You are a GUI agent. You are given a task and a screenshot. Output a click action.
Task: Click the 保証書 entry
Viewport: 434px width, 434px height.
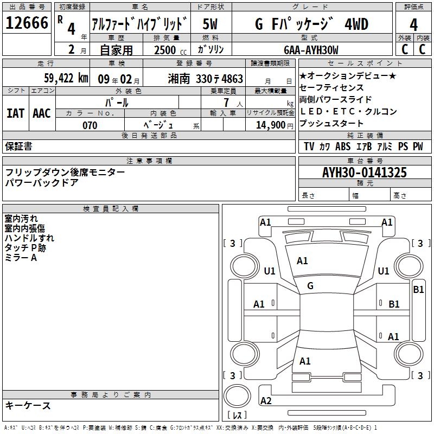pos(18,146)
